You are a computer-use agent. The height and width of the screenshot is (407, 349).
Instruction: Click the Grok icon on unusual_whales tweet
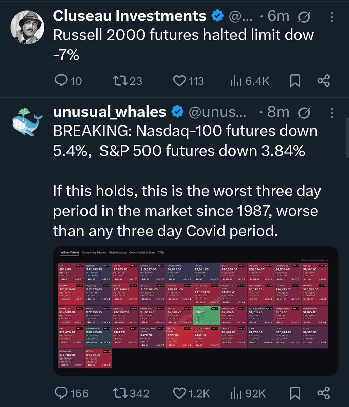point(304,112)
